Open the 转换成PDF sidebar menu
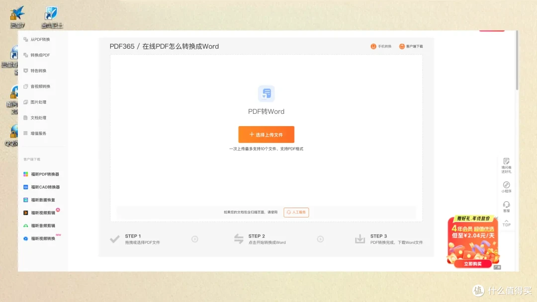Screen dimensions: 537x302 click(x=40, y=55)
